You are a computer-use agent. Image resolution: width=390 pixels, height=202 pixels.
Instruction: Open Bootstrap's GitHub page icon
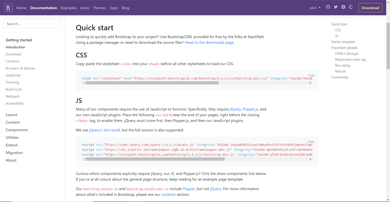coord(328,7)
